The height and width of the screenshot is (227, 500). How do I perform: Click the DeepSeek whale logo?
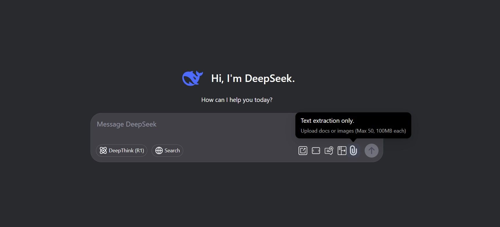[x=192, y=78]
